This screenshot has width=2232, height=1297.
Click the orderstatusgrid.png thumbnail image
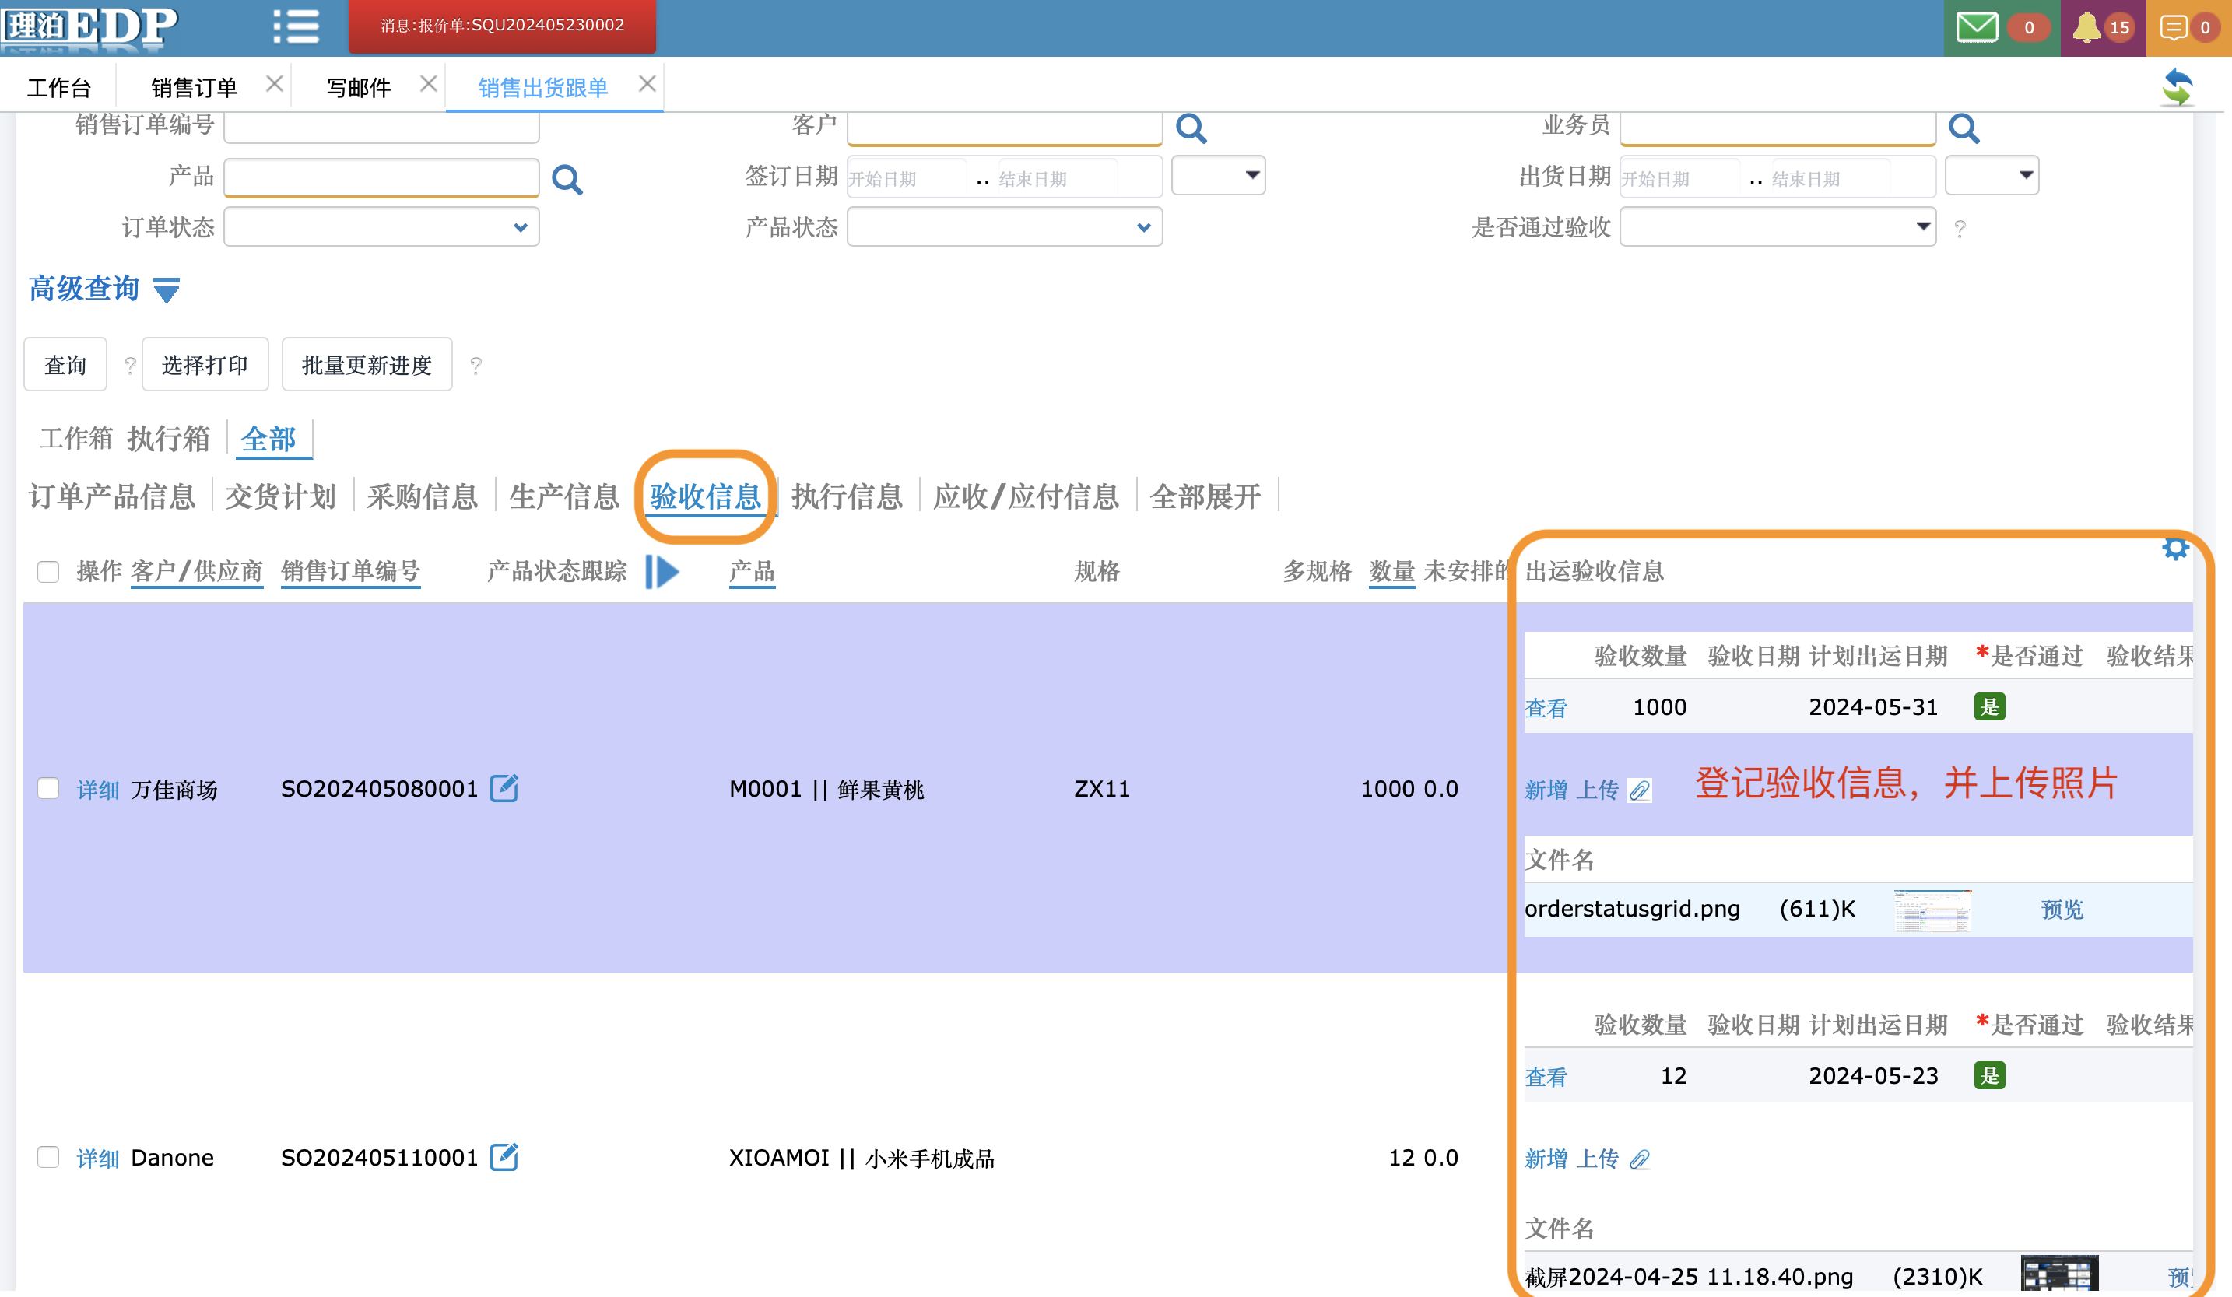[x=1932, y=910]
